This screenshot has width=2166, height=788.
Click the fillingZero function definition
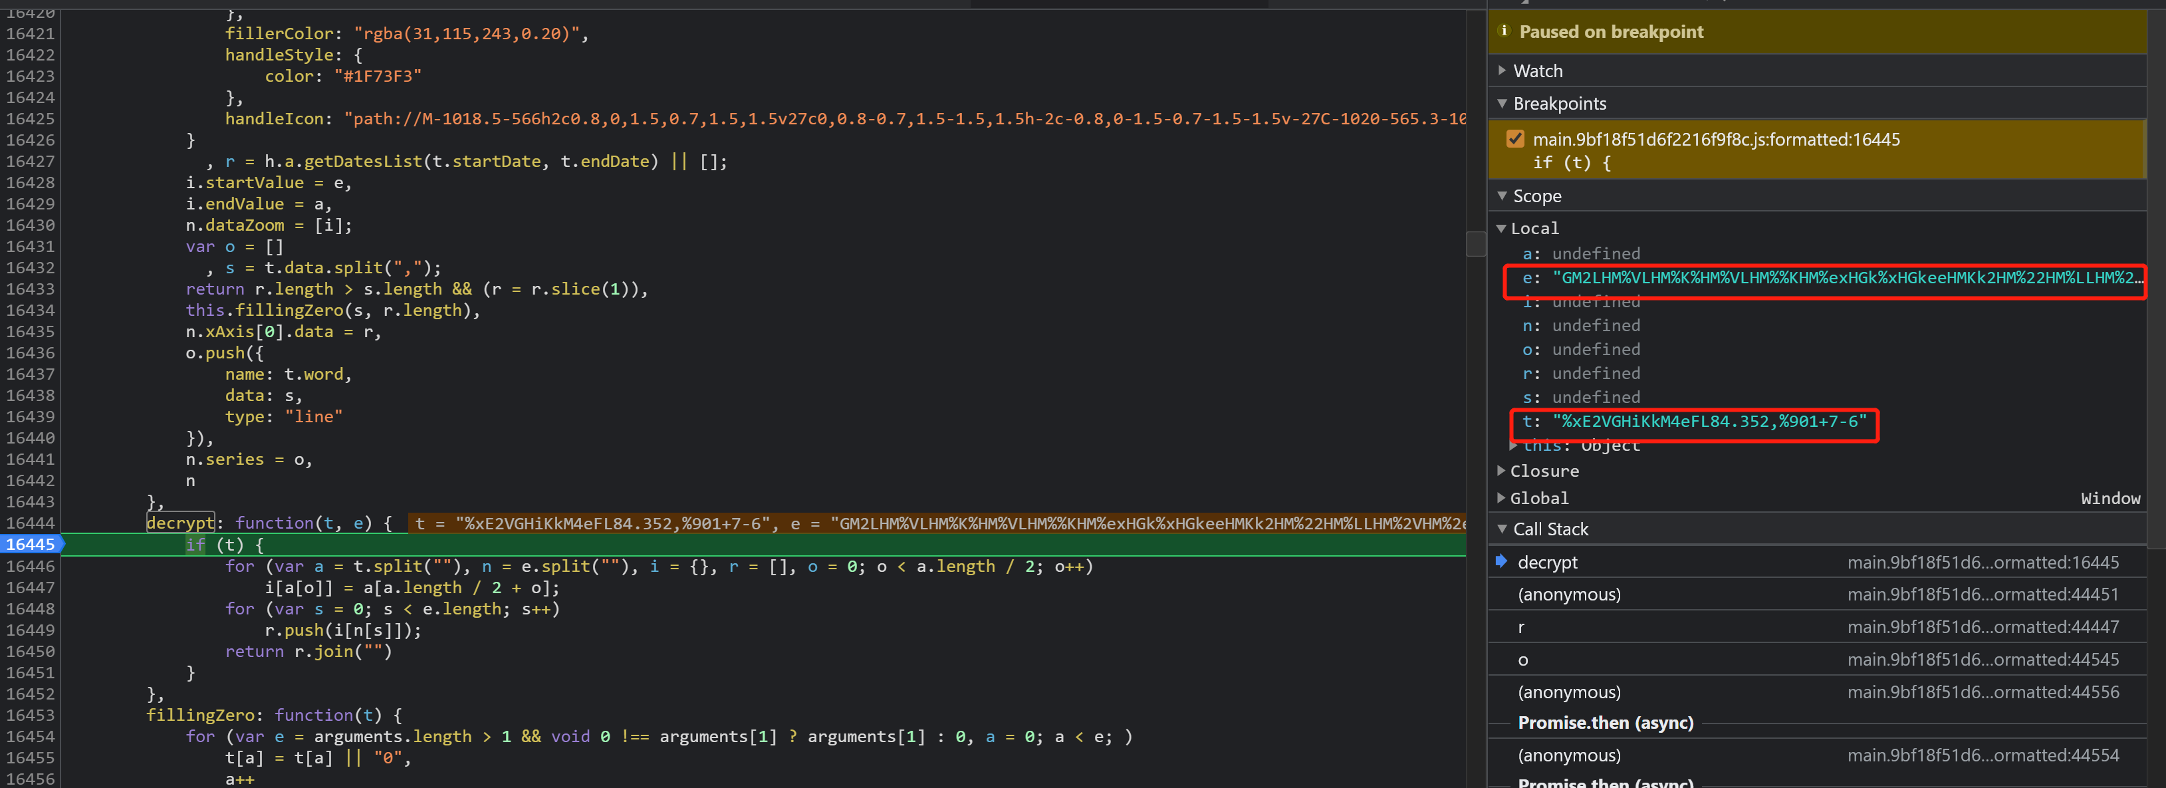click(x=274, y=715)
